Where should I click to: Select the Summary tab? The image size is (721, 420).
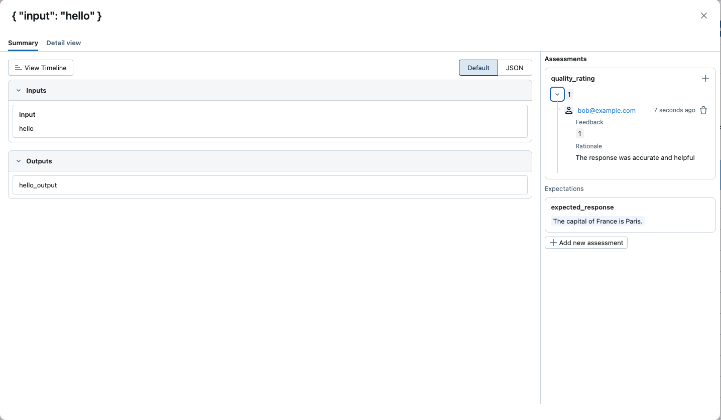click(x=23, y=43)
